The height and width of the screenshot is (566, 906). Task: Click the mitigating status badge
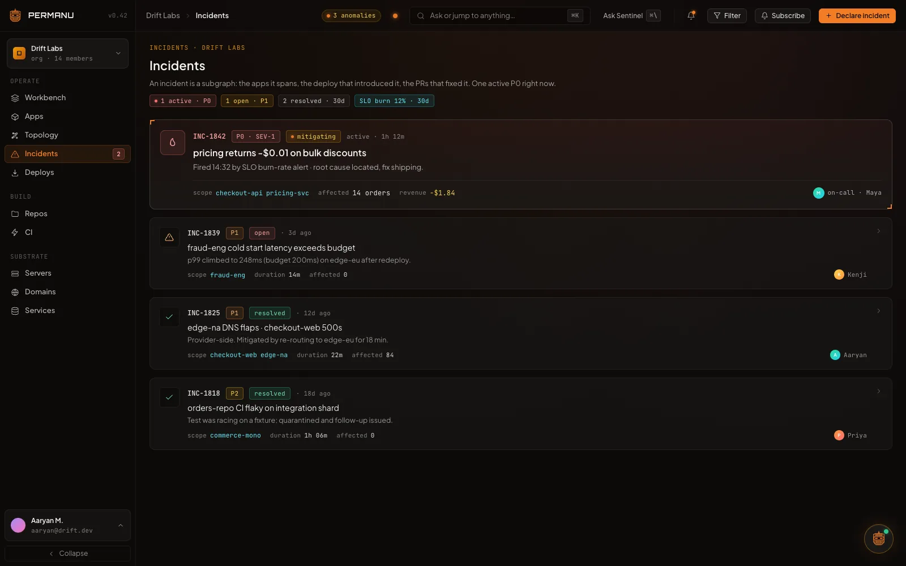coord(313,136)
